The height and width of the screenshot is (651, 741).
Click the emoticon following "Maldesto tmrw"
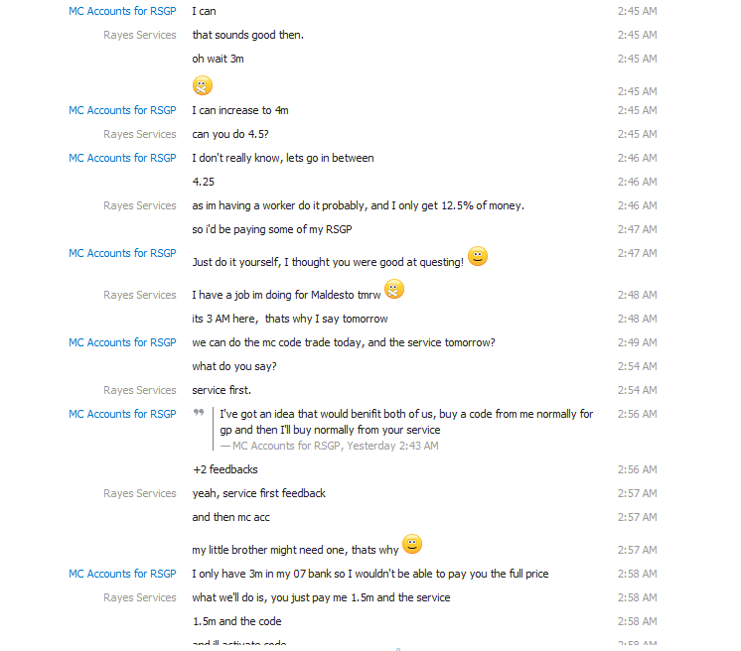click(394, 289)
